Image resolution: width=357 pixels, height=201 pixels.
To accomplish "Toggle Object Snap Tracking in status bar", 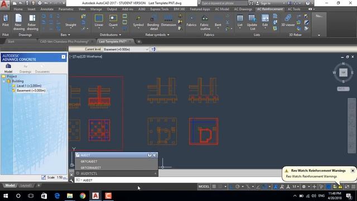I will tap(258, 186).
